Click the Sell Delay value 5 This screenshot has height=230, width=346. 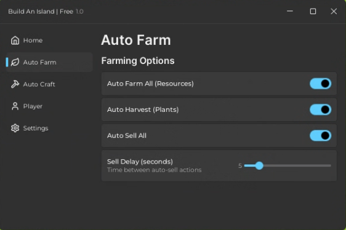(240, 165)
